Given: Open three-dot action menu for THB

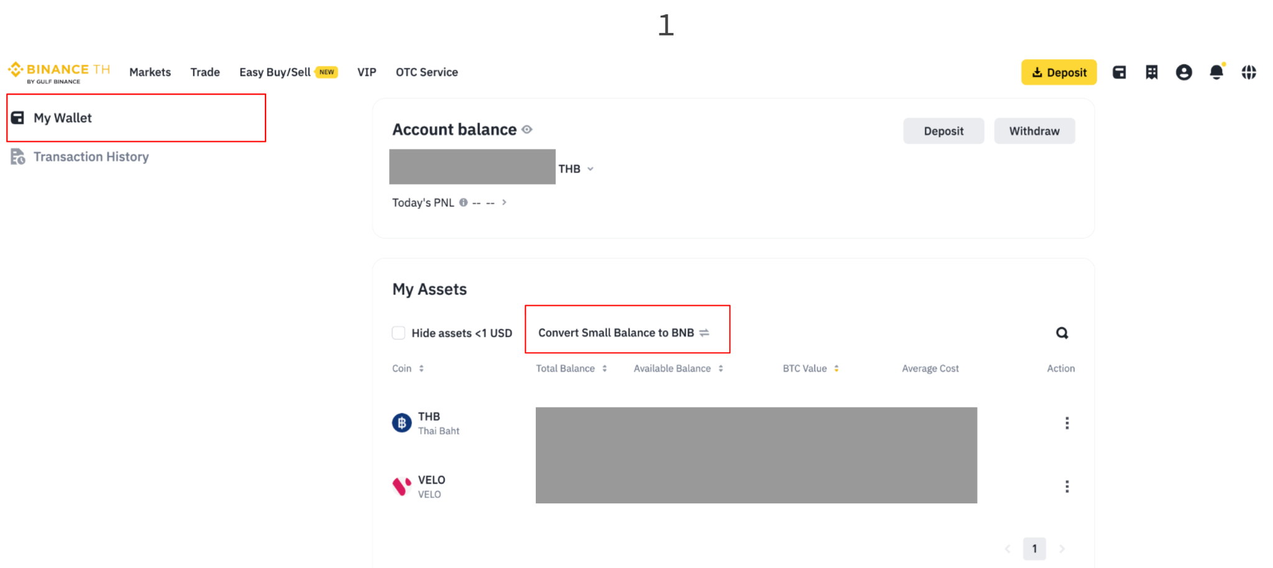Looking at the screenshot, I should [x=1067, y=423].
